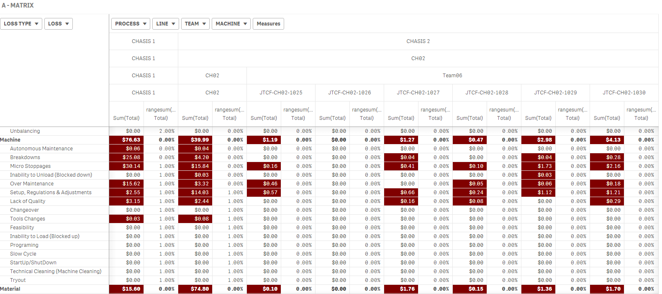This screenshot has height=294, width=662.
Task: Click the $15.60 Material cell
Action: coord(126,289)
